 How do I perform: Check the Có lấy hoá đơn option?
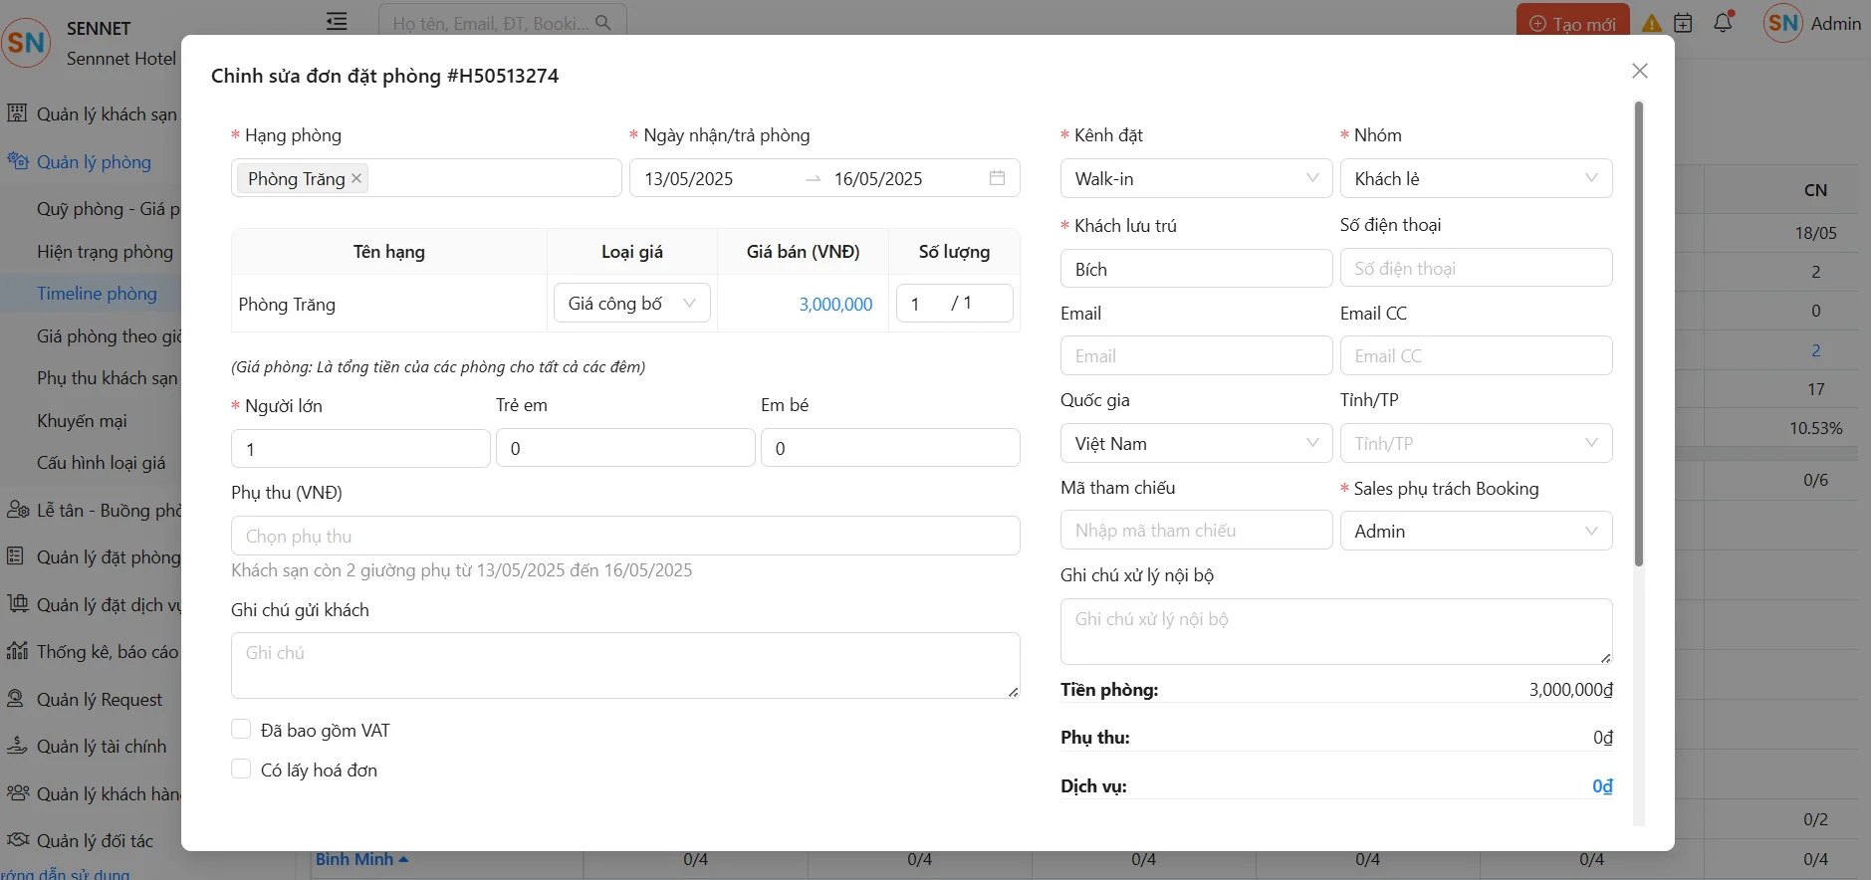[241, 770]
